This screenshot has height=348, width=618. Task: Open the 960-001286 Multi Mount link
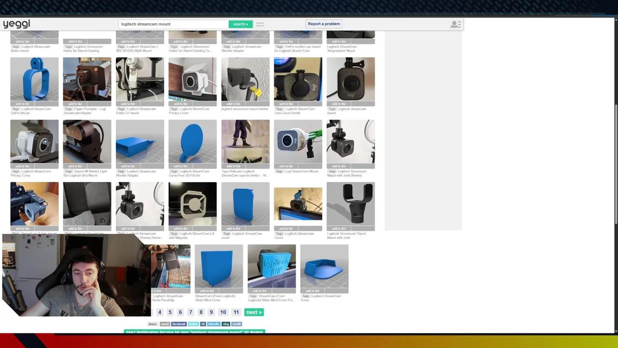137,48
